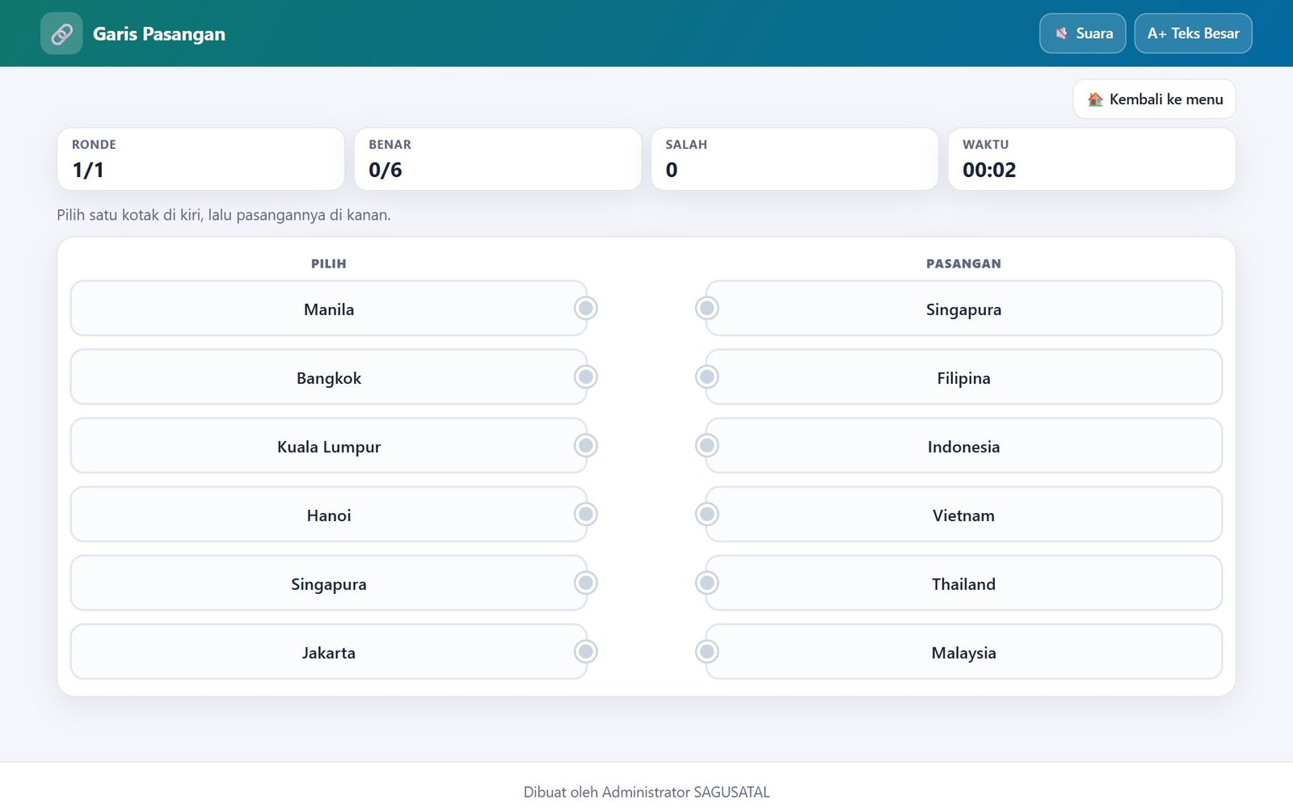The width and height of the screenshot is (1293, 808).
Task: Pick the Thailand answer card
Action: pyautogui.click(x=963, y=583)
